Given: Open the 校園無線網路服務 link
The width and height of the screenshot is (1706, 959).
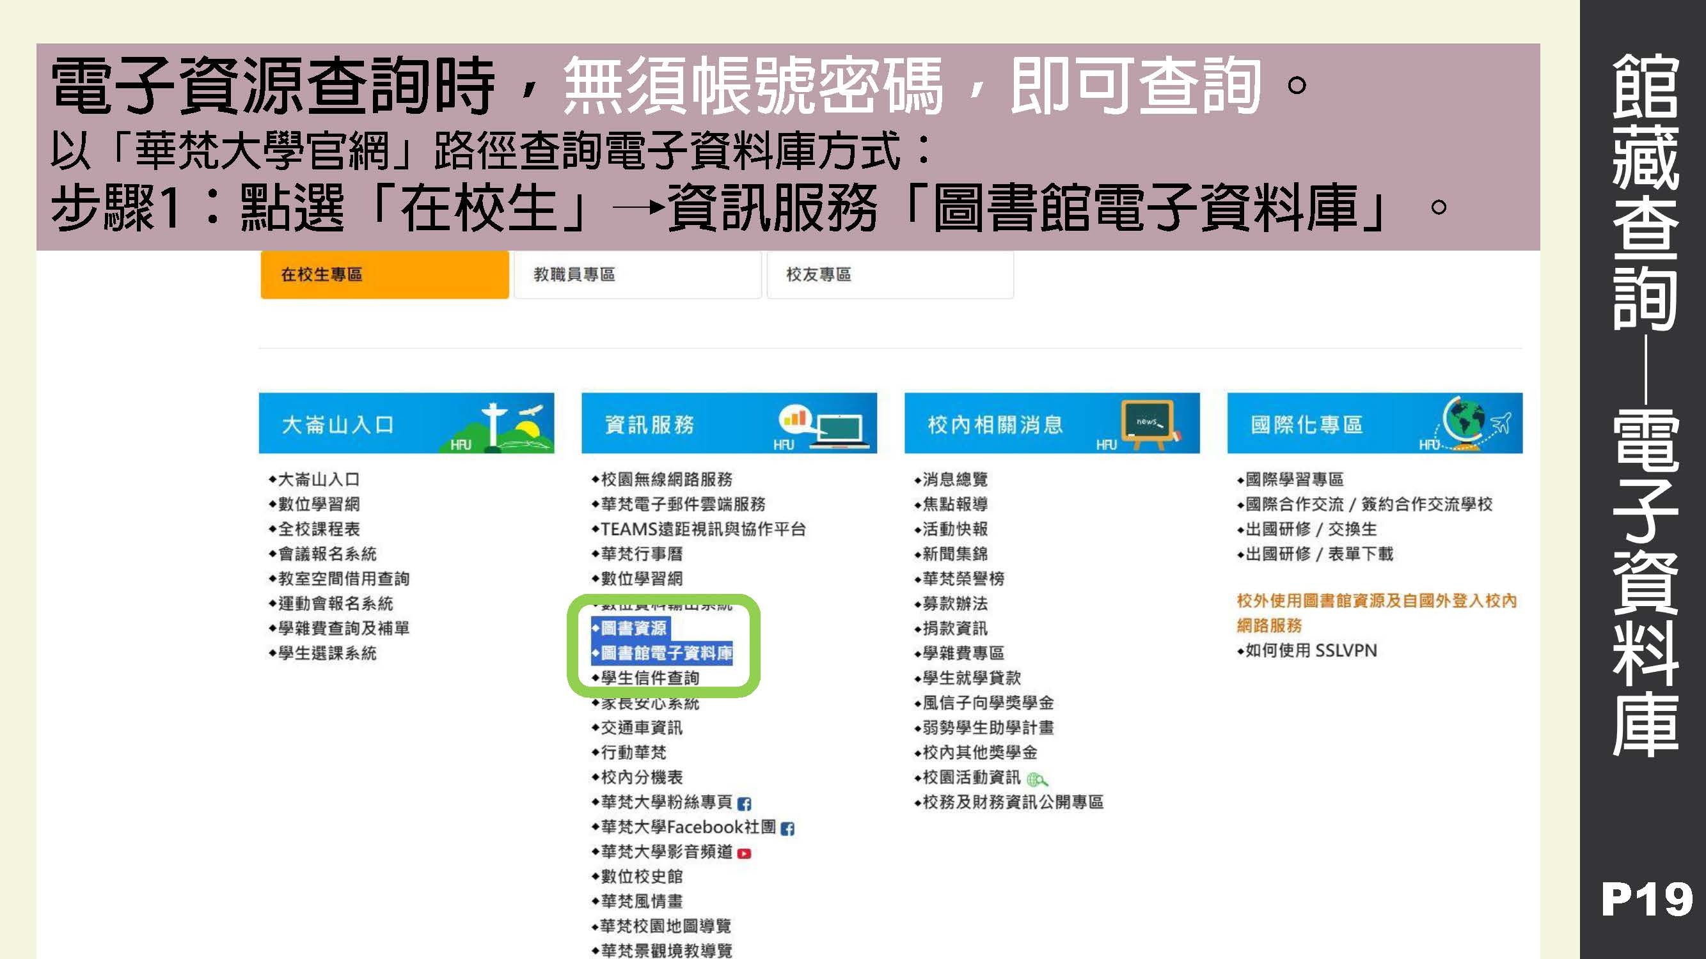Looking at the screenshot, I should (667, 479).
